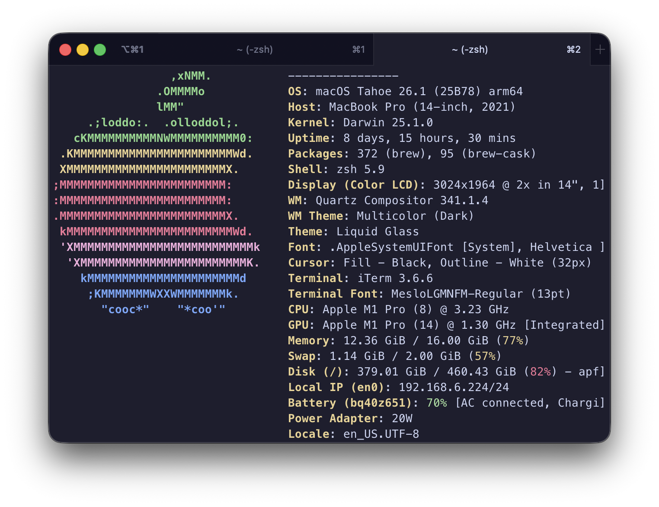Click the plus icon to open new tab
Image resolution: width=659 pixels, height=507 pixels.
(600, 49)
